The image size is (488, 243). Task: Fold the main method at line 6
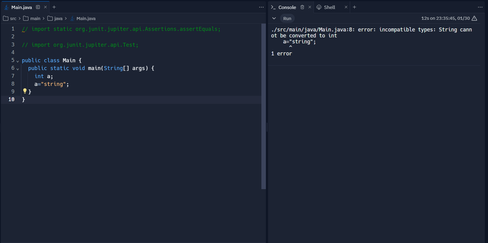coord(18,69)
